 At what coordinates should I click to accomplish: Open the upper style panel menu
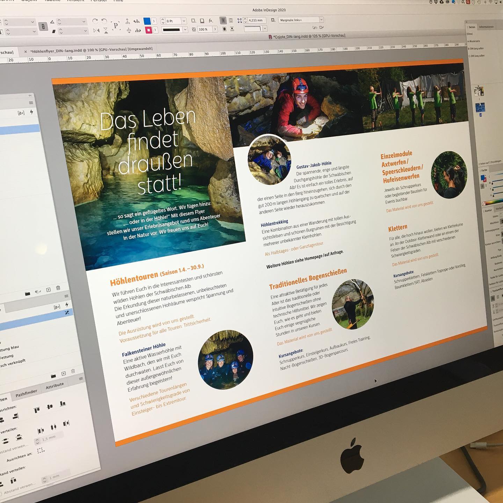click(31, 103)
